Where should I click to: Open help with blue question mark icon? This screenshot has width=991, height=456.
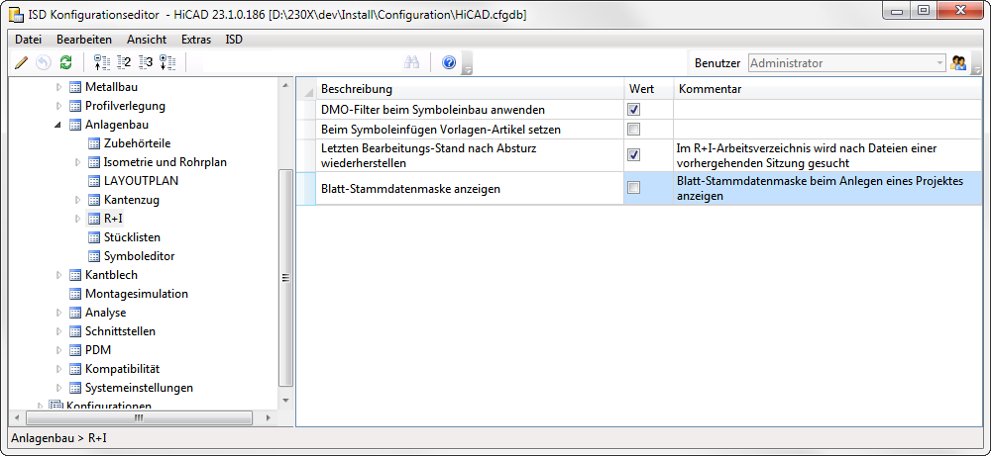point(449,62)
